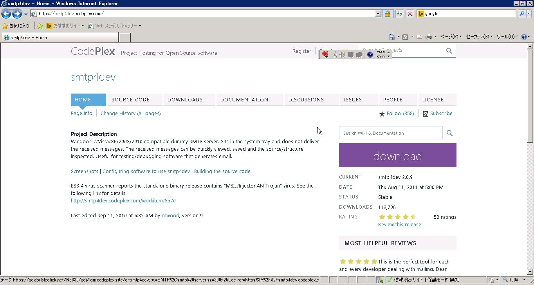
Task: Click the IME conversion mode 般 icon
Action: point(342,54)
